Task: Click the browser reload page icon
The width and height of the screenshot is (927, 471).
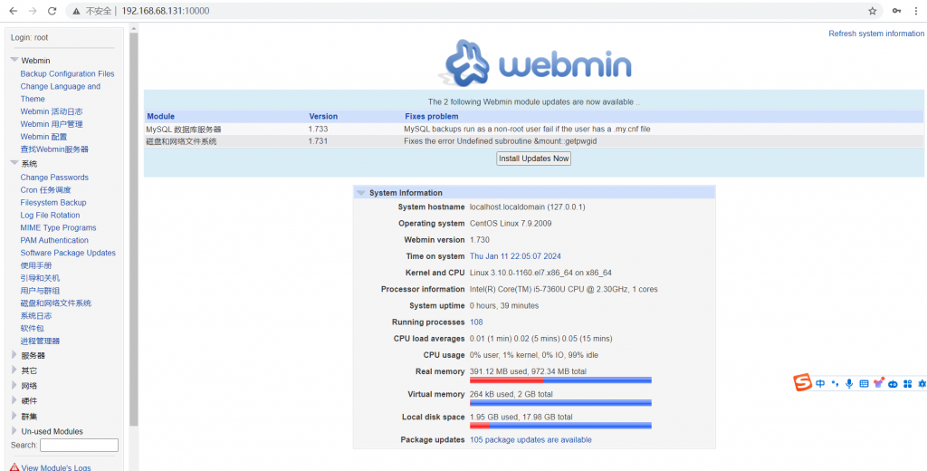Action: coord(52,11)
